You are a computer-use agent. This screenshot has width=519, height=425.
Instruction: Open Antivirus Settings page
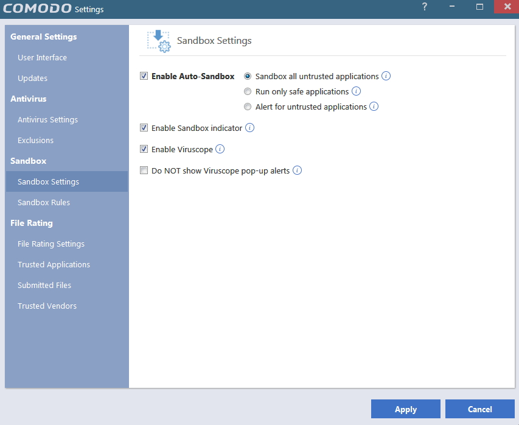pos(47,119)
